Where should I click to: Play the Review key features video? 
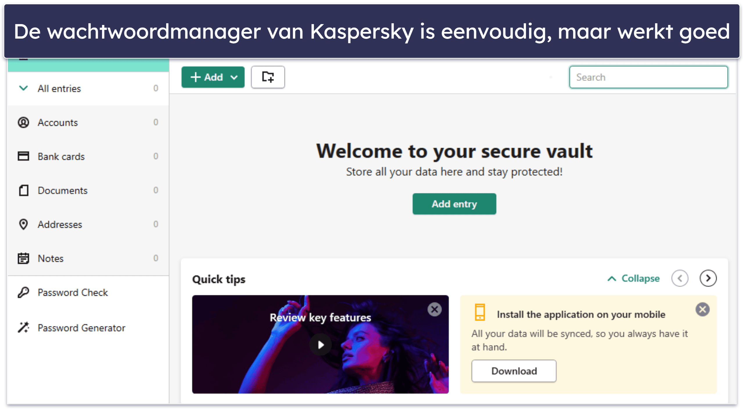click(x=320, y=346)
